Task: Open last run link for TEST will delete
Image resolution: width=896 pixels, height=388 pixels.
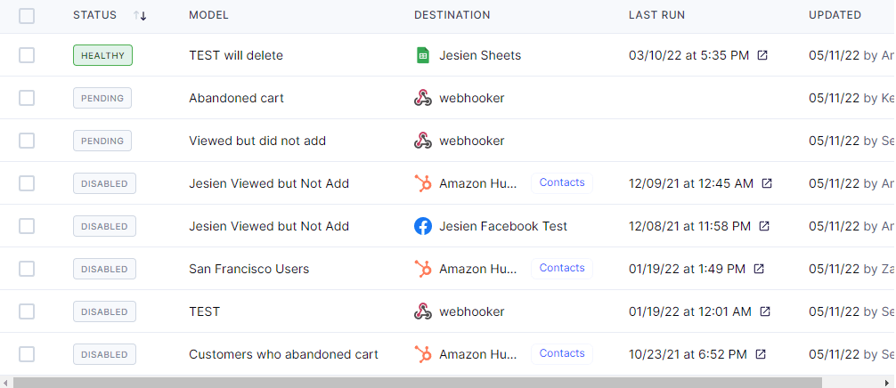Action: (762, 55)
